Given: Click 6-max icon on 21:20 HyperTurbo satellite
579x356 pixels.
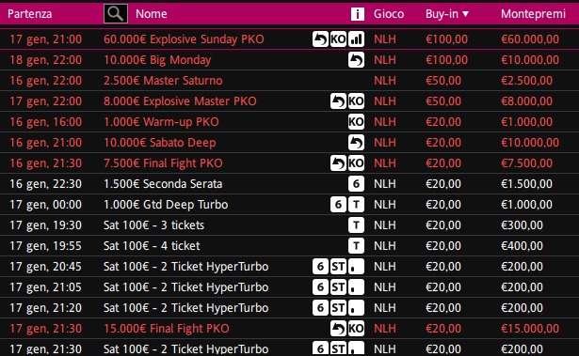Looking at the screenshot, I should [320, 307].
